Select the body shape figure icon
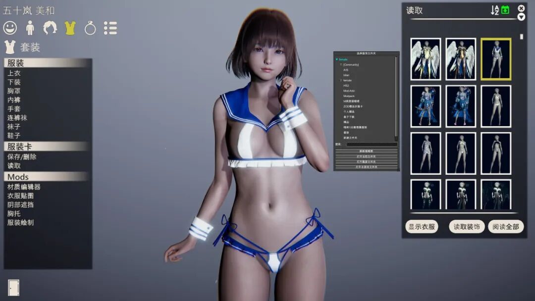This screenshot has height=301, width=535. click(30, 28)
